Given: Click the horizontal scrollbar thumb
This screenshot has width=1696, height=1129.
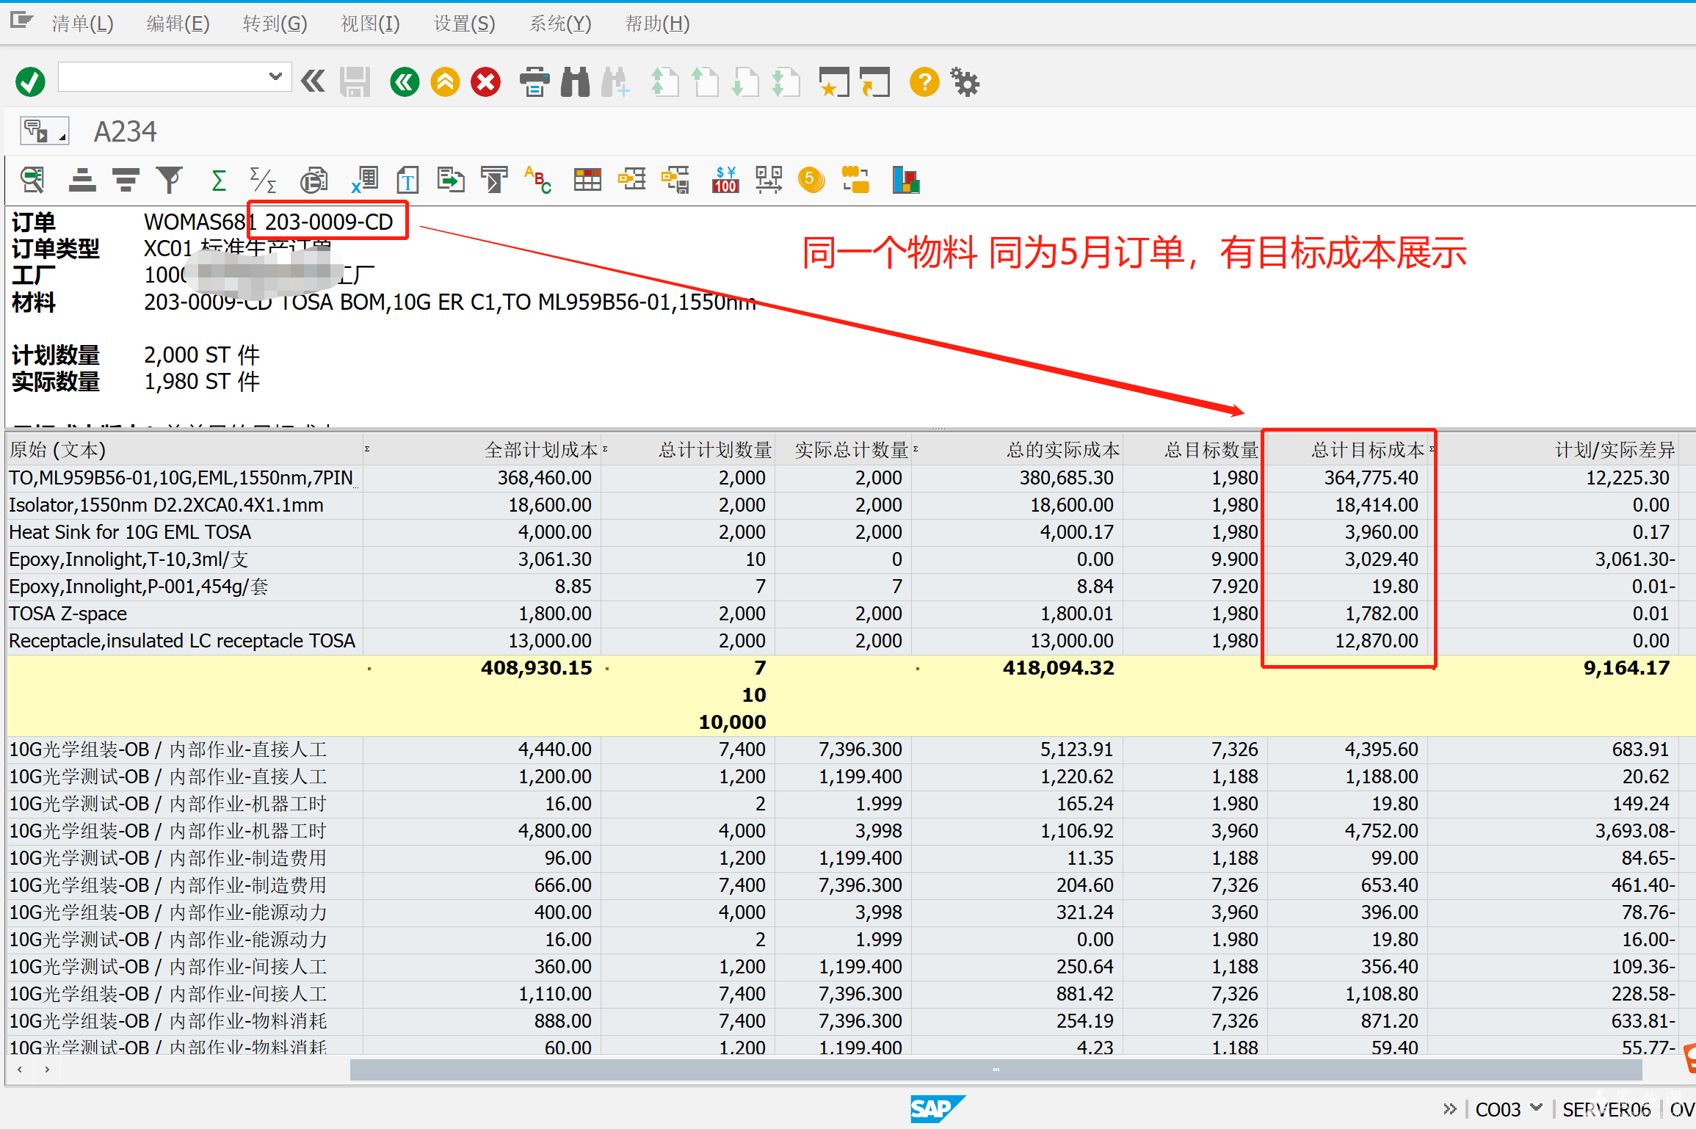Looking at the screenshot, I should coord(996,1070).
